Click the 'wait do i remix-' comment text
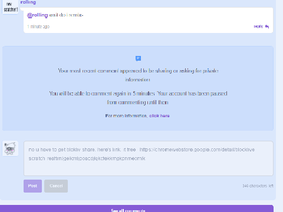283x212 pixels. click(66, 15)
